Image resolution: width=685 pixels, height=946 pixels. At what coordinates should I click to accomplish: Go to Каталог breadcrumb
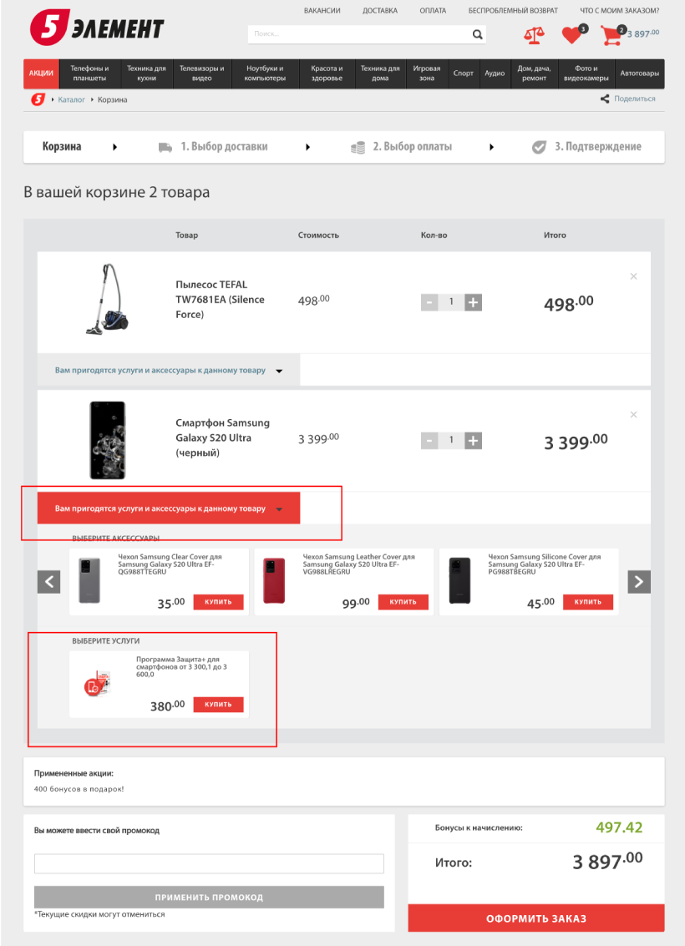[x=71, y=100]
